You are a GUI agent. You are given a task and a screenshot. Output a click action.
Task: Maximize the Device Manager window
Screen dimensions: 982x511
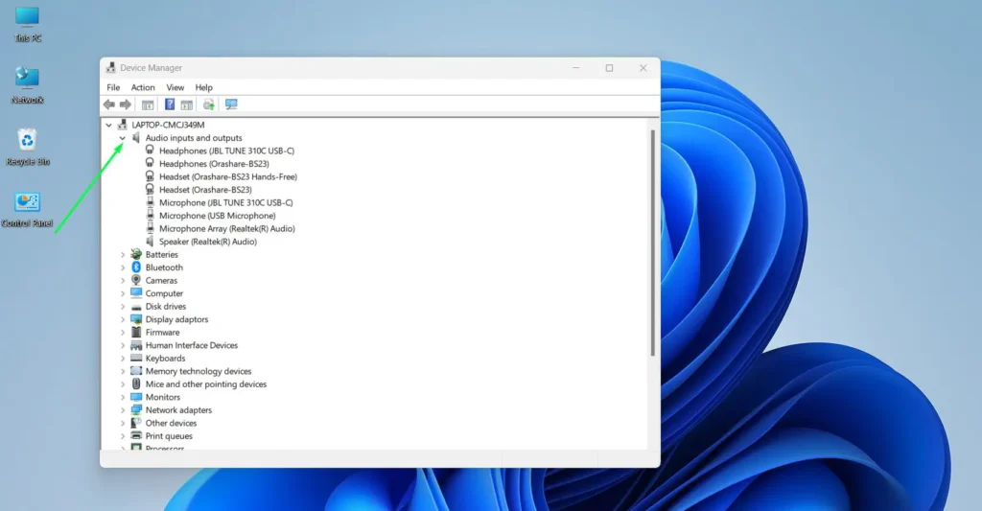click(609, 68)
